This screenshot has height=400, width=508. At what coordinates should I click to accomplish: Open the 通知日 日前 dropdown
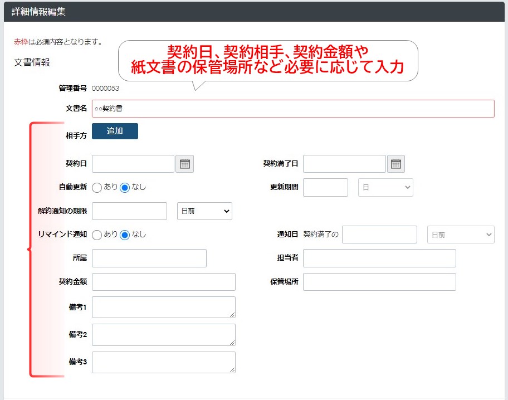tap(461, 235)
